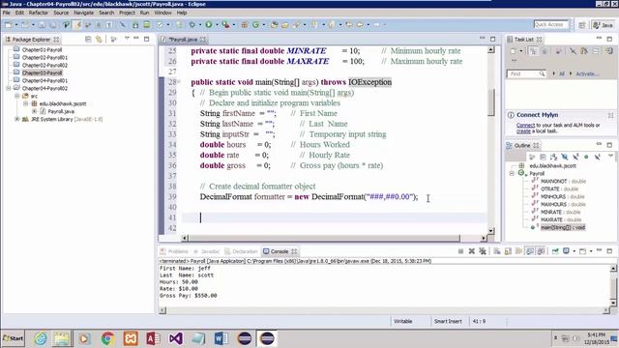Toggle Show Console on standard error change
Viewport: 619px width, 348px height.
[x=541, y=251]
